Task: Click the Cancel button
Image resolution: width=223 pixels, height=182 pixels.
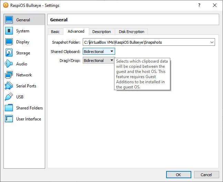Action: [x=206, y=174]
